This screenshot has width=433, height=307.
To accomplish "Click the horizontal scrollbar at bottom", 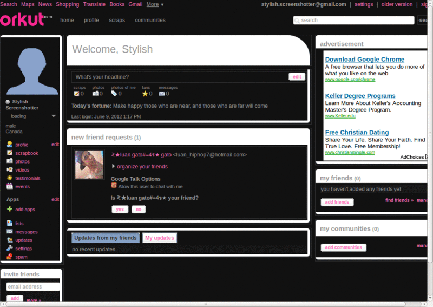I will (x=206, y=304).
